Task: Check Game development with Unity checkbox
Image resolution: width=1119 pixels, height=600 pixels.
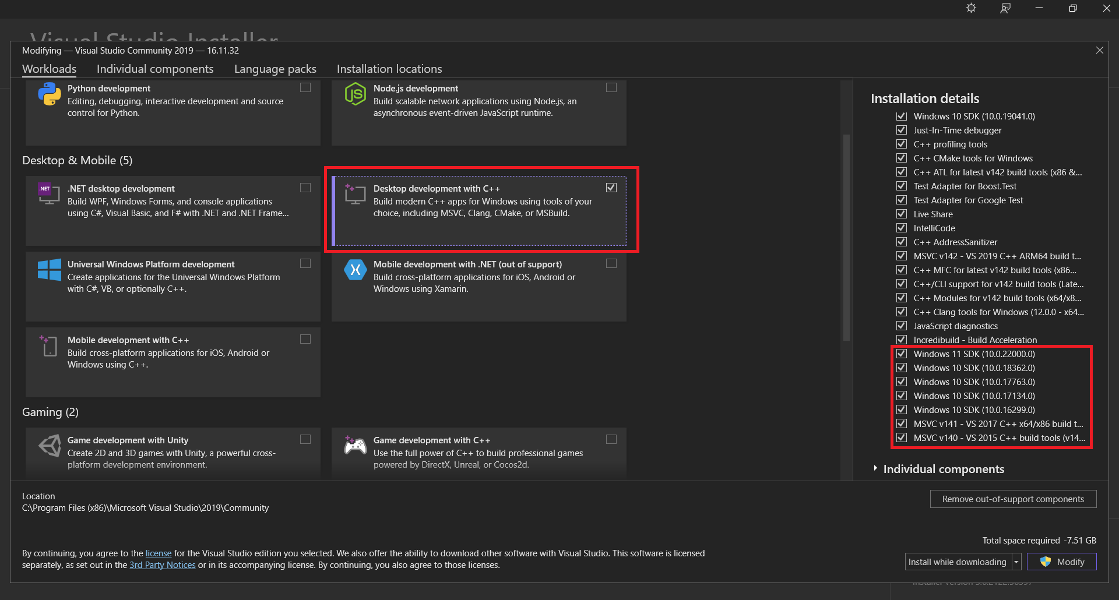Action: [305, 439]
